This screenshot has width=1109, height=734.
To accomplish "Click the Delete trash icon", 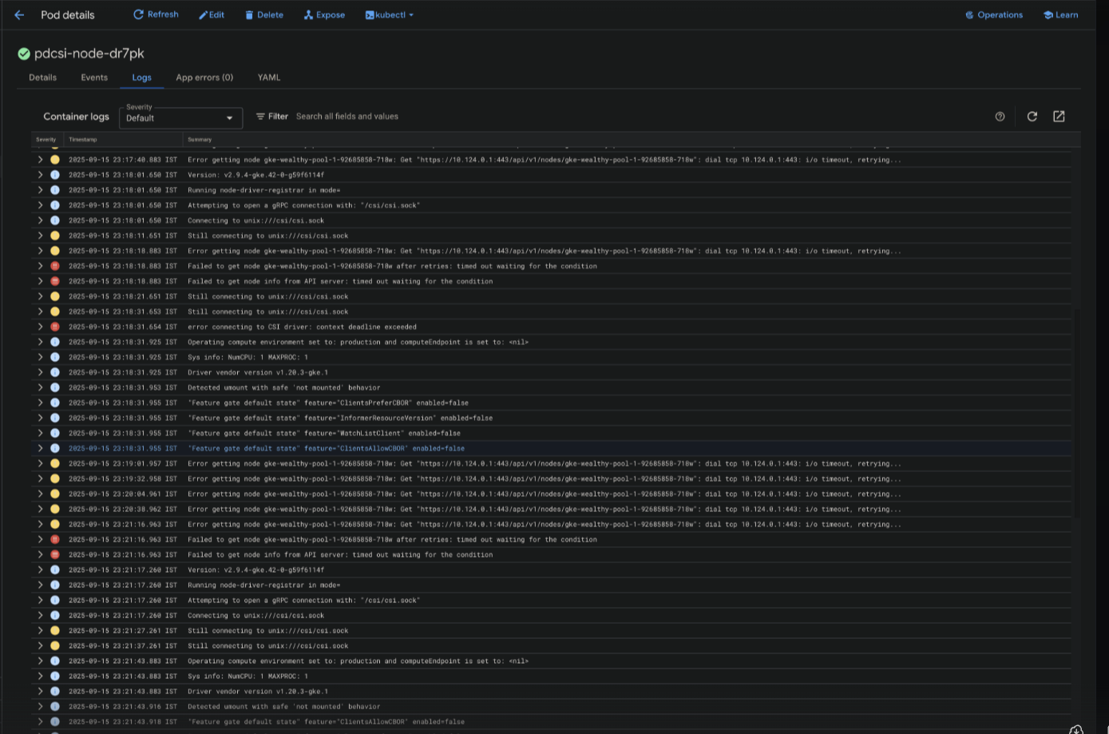I will (x=250, y=14).
